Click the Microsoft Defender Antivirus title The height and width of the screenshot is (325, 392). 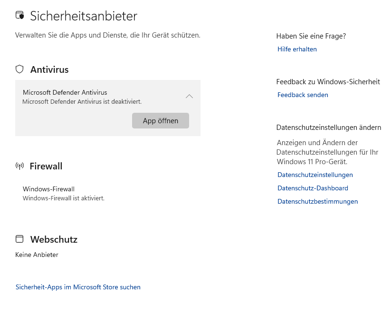pyautogui.click(x=65, y=92)
